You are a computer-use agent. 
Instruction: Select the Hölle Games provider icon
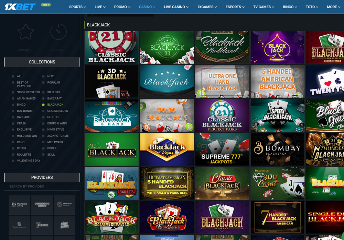click(x=64, y=225)
